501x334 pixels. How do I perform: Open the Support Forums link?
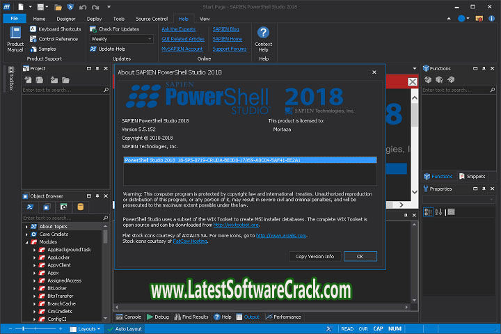[230, 49]
